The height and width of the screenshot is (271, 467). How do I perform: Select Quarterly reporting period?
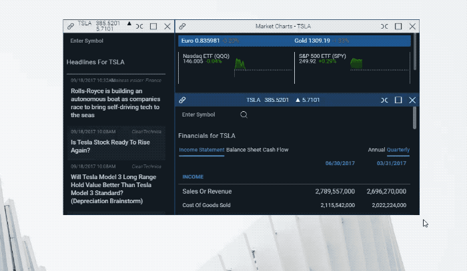click(x=398, y=150)
